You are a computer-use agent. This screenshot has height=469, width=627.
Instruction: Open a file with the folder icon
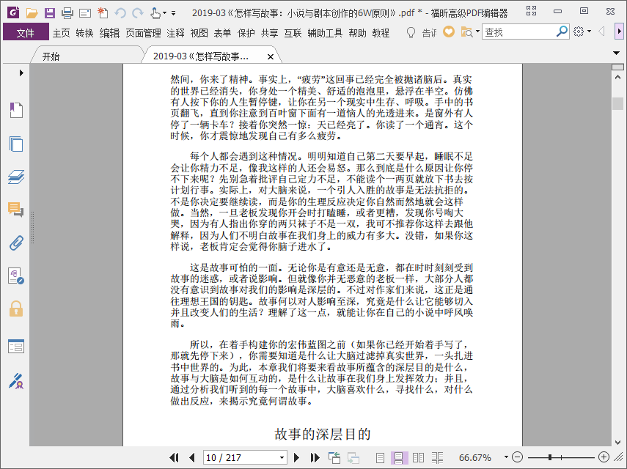click(32, 13)
